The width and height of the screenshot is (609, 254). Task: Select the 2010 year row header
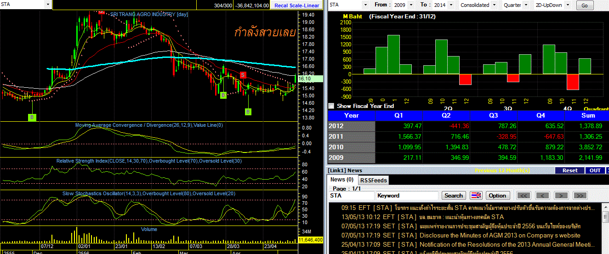[x=352, y=147]
